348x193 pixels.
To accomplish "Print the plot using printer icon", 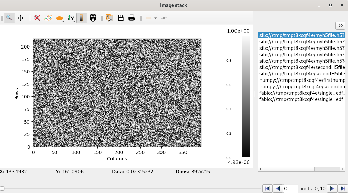I will tap(132, 18).
